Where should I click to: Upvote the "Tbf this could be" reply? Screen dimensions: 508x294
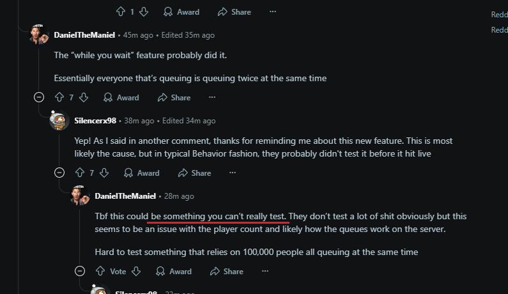(x=100, y=271)
